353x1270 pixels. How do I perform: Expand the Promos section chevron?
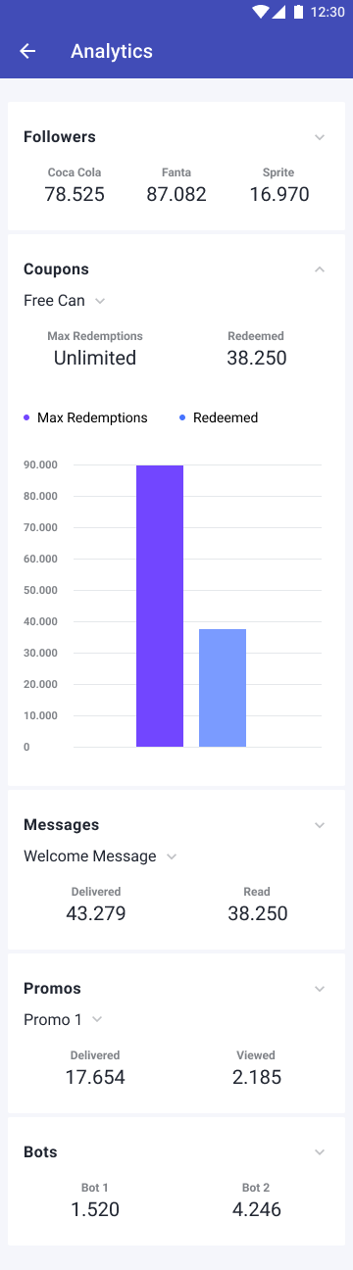[320, 989]
